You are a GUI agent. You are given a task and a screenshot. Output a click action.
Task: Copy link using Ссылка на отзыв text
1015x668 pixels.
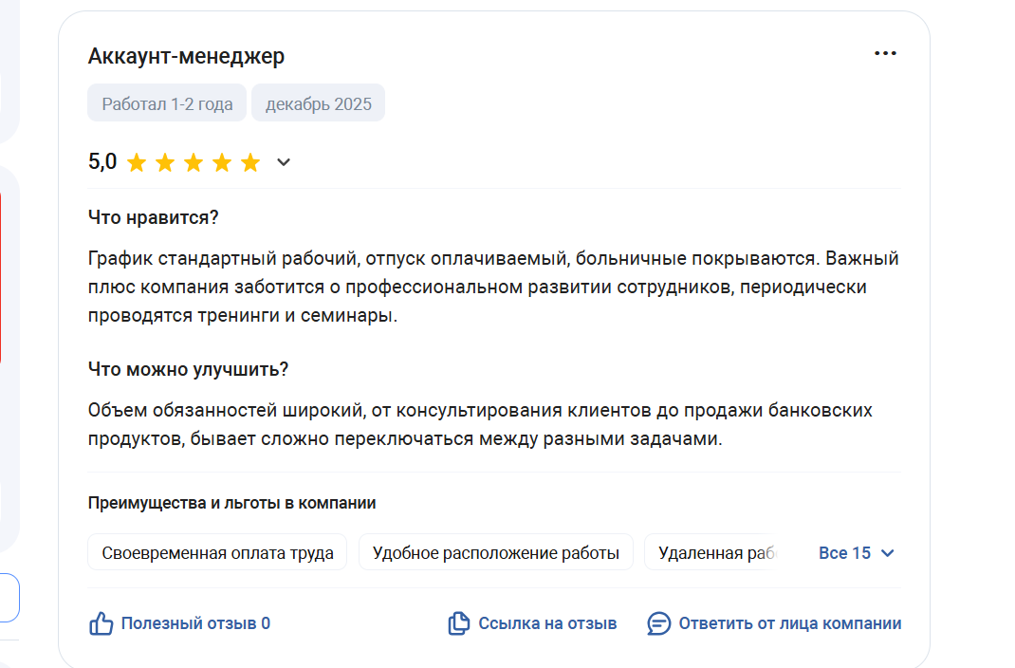click(547, 623)
